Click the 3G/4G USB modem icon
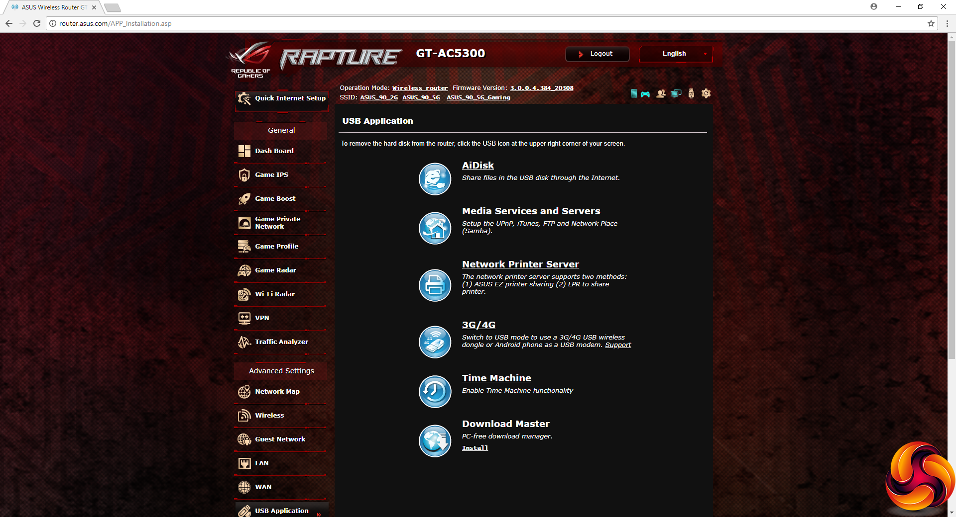The height and width of the screenshot is (517, 956). coord(435,342)
